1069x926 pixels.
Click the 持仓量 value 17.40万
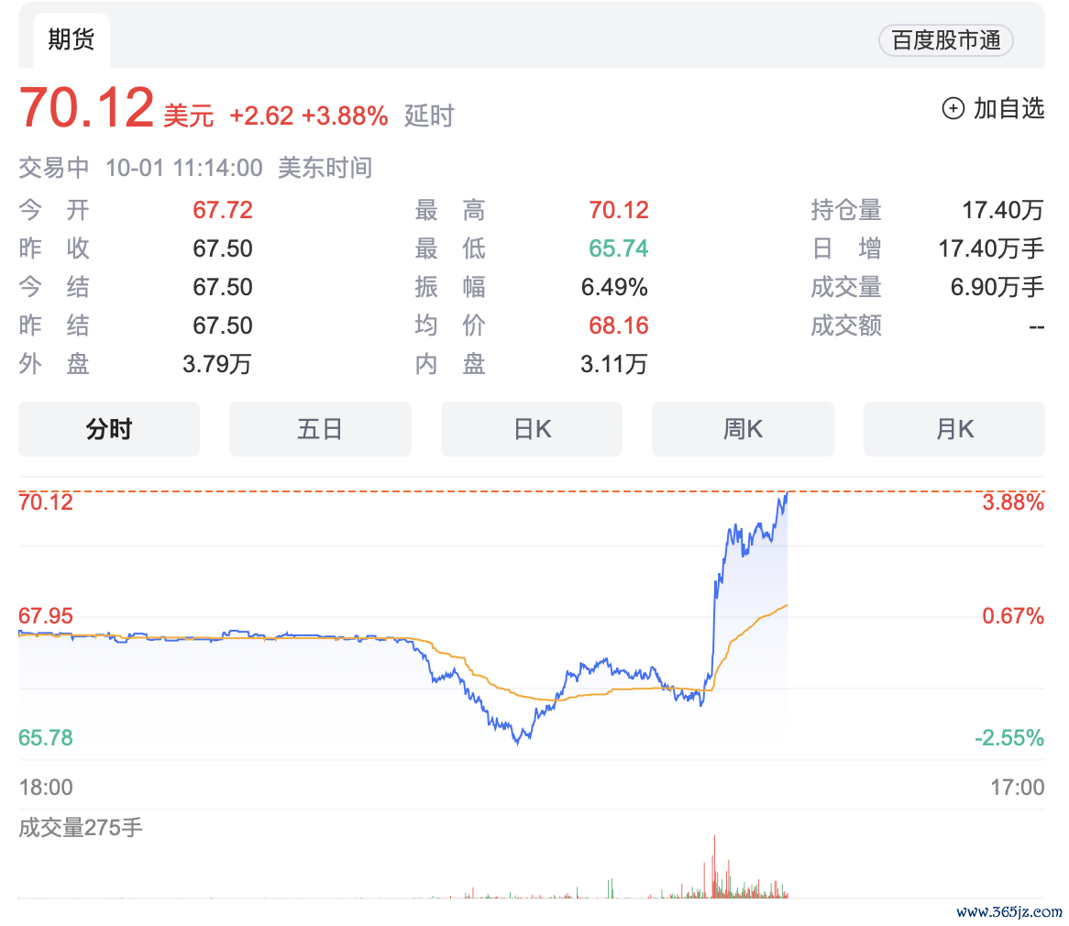pyautogui.click(x=1002, y=210)
